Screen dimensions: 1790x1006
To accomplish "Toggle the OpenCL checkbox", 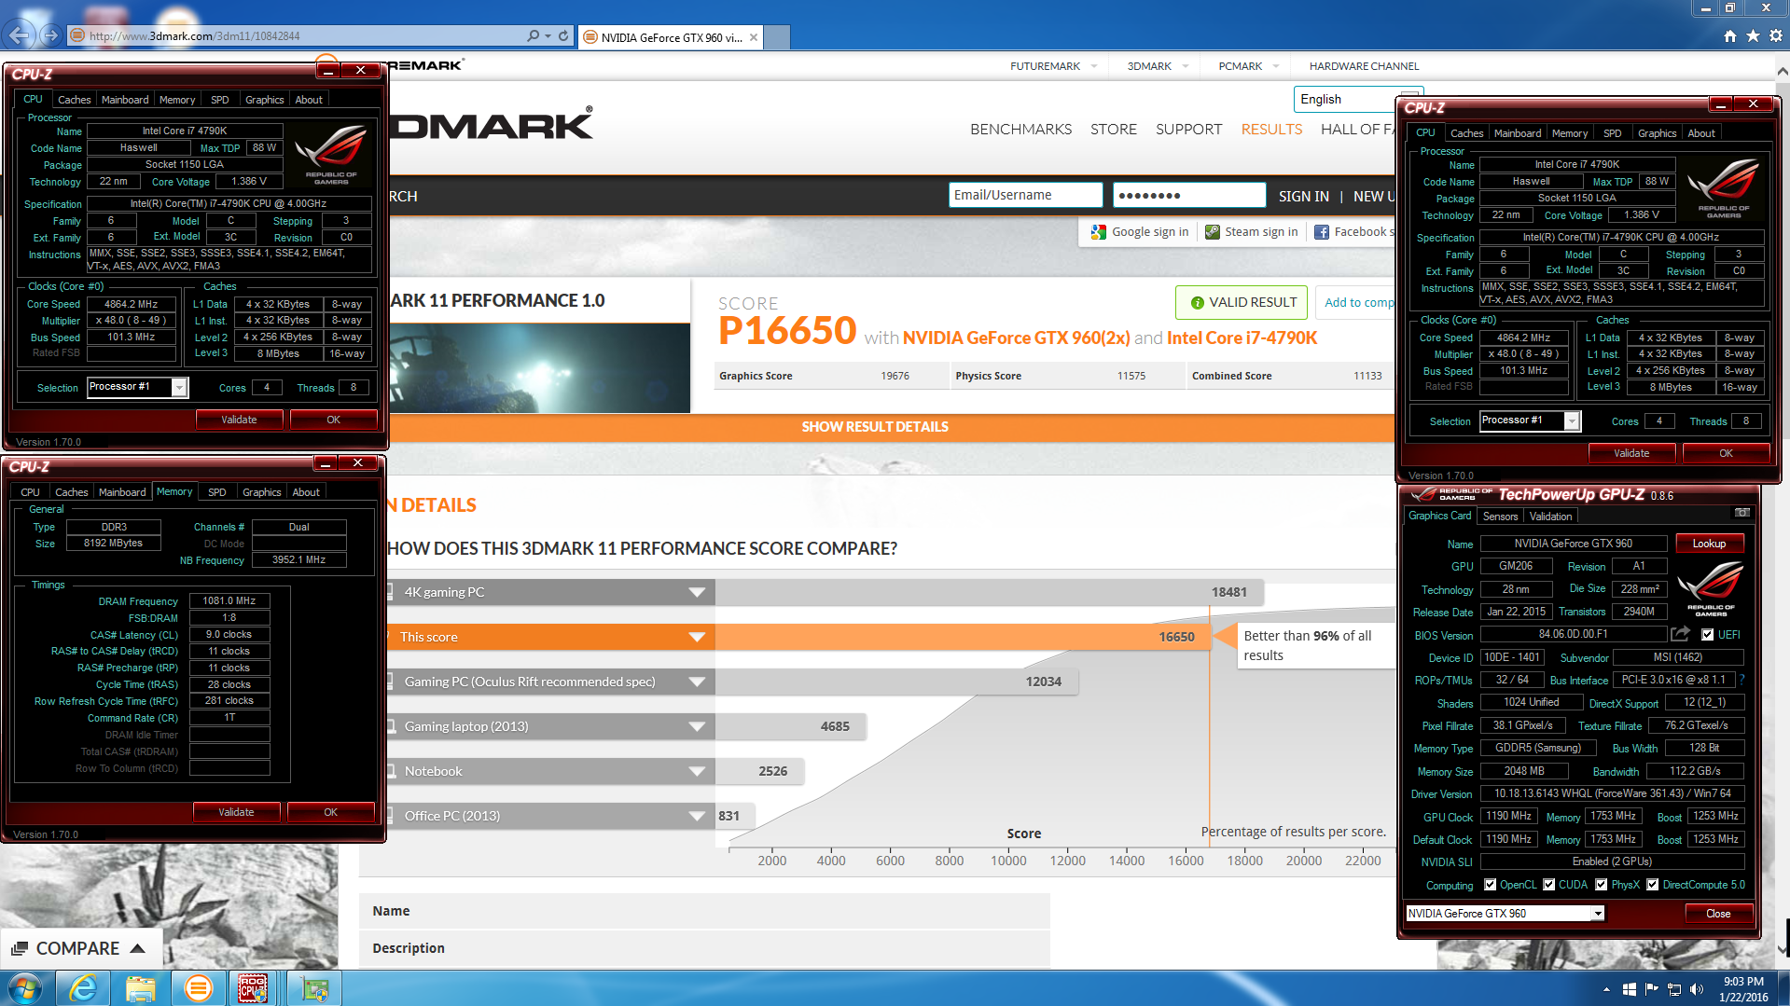I will click(1490, 885).
